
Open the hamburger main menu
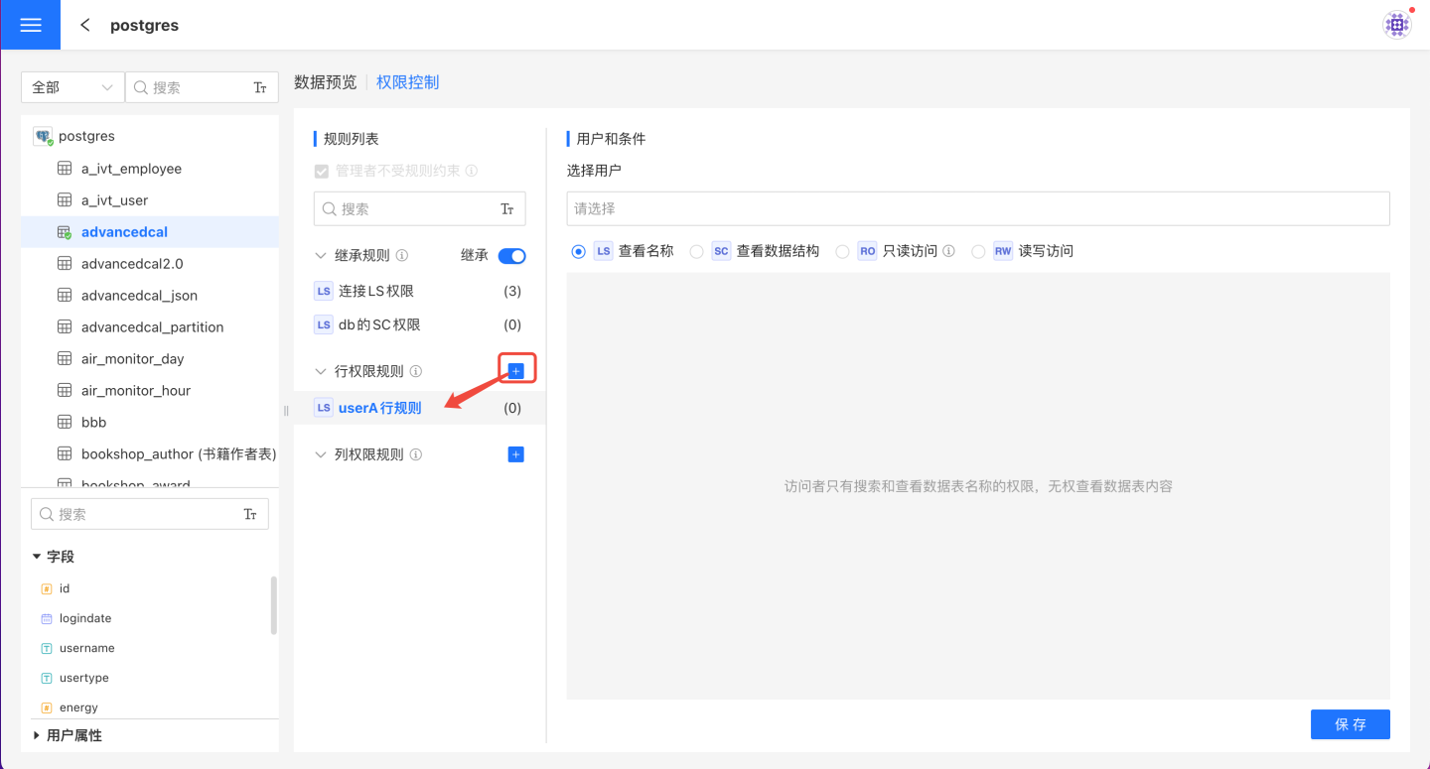pyautogui.click(x=30, y=25)
